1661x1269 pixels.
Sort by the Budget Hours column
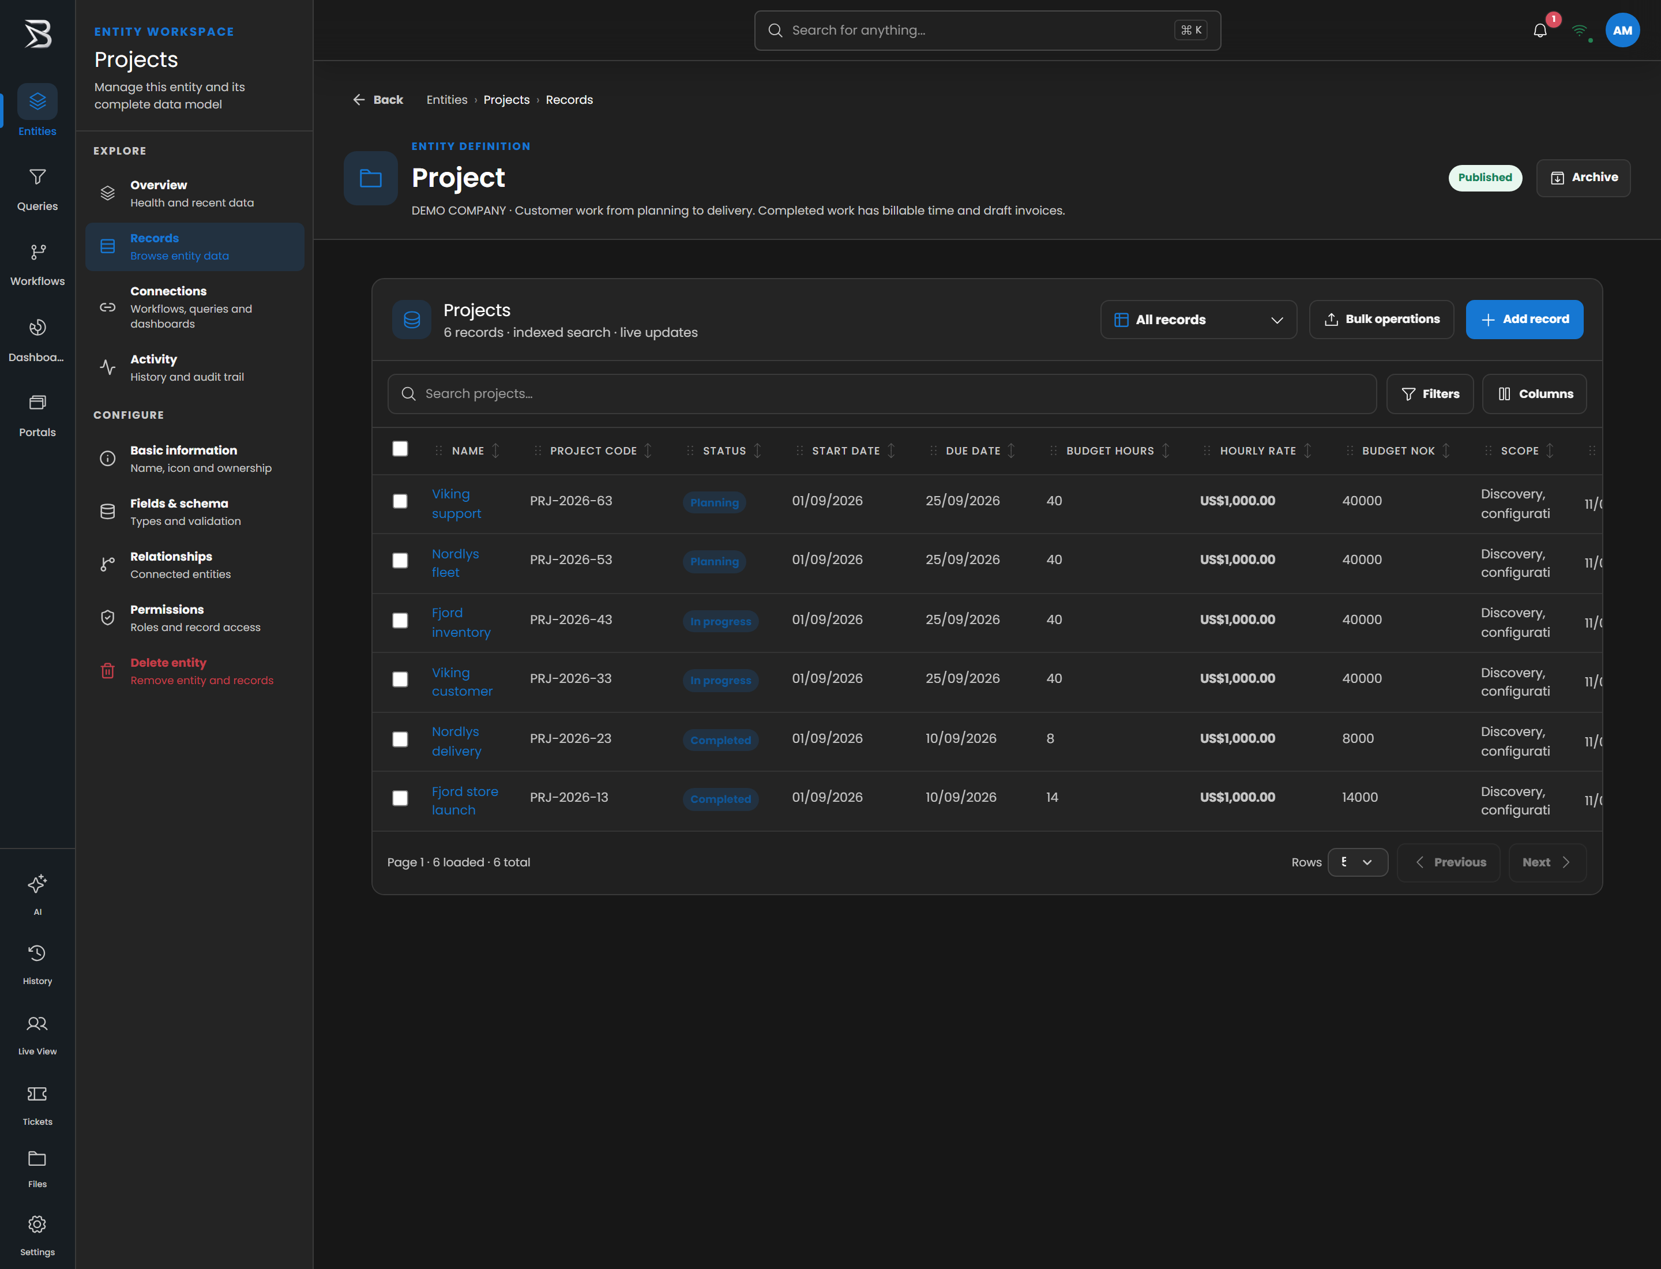(x=1166, y=450)
